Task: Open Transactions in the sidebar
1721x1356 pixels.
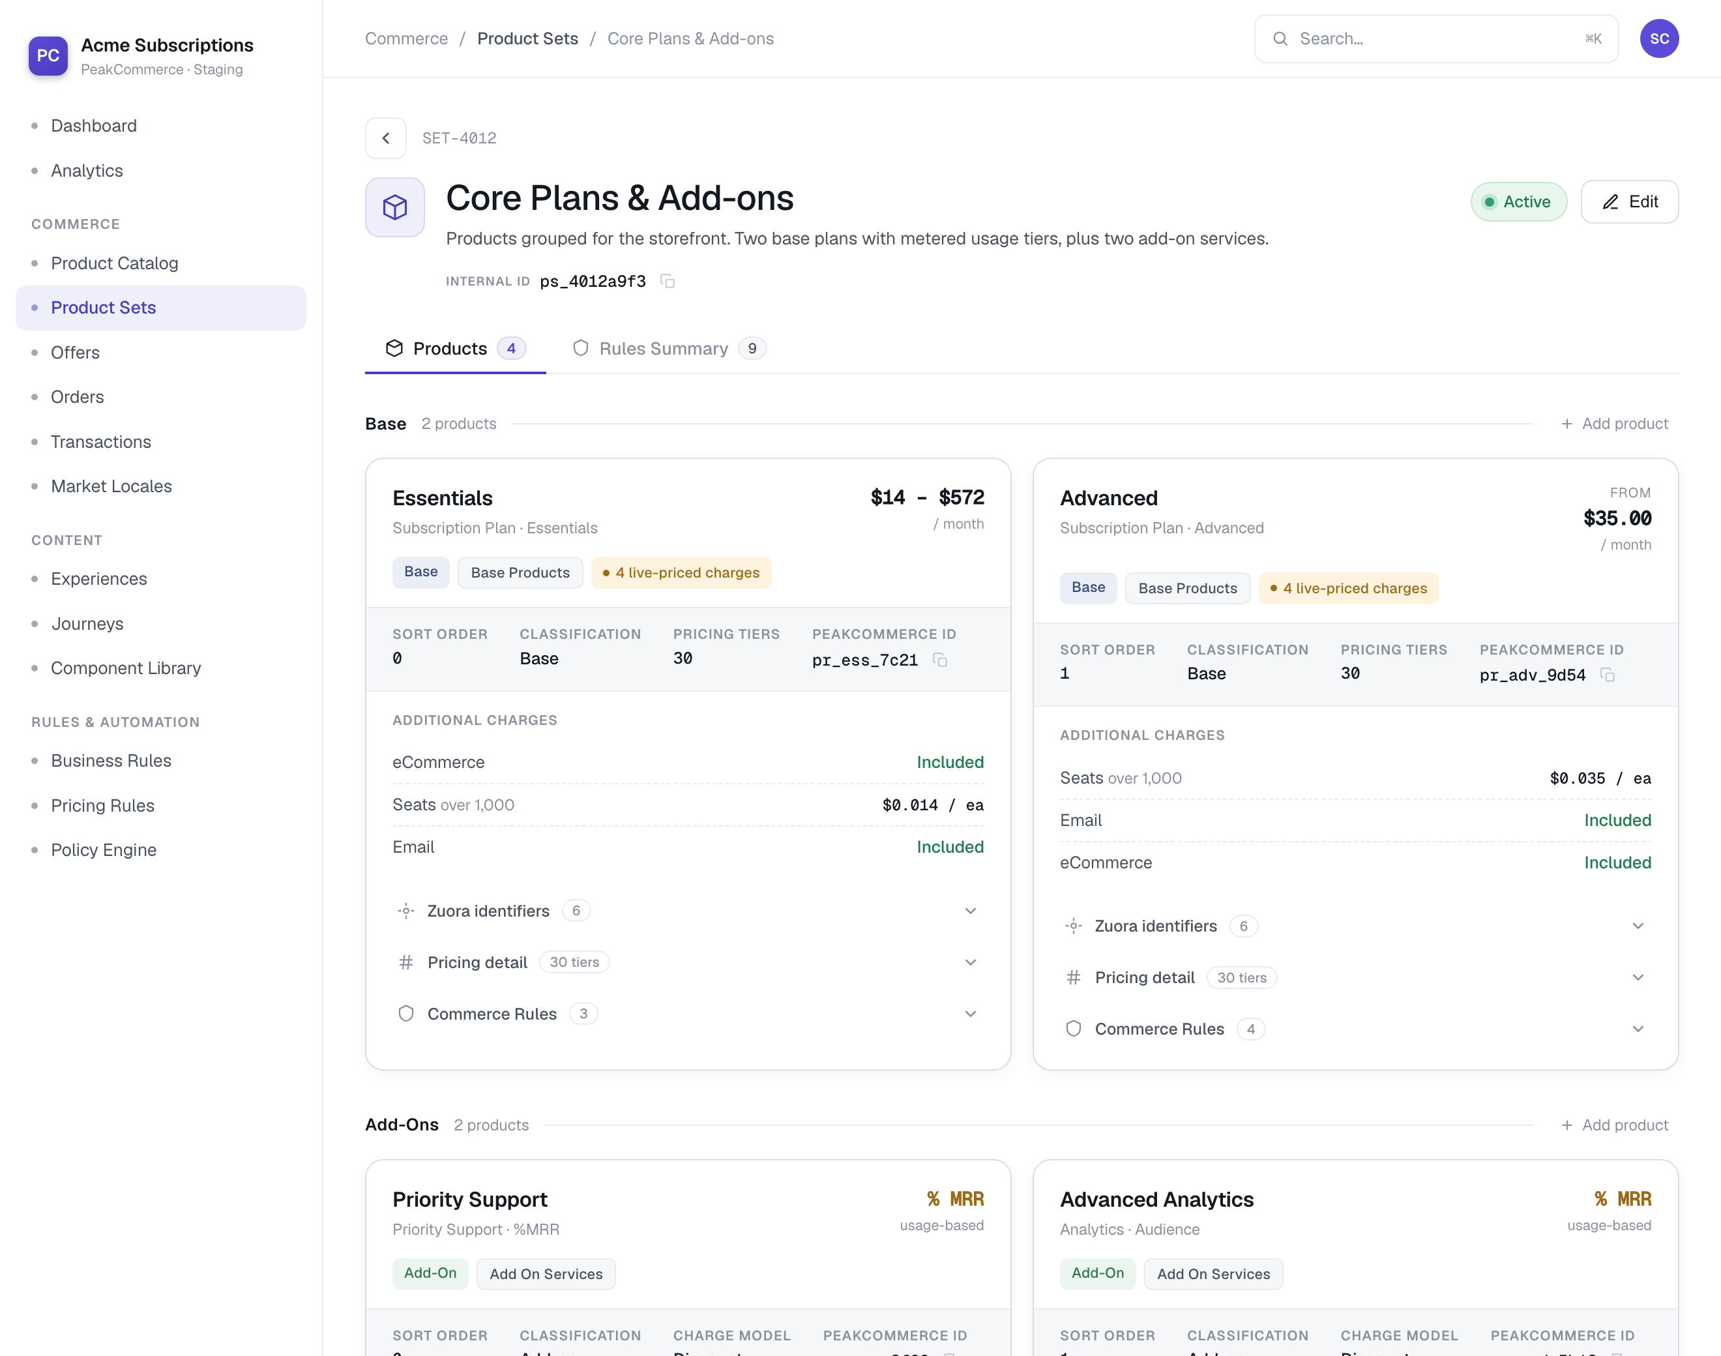Action: pyautogui.click(x=161, y=441)
